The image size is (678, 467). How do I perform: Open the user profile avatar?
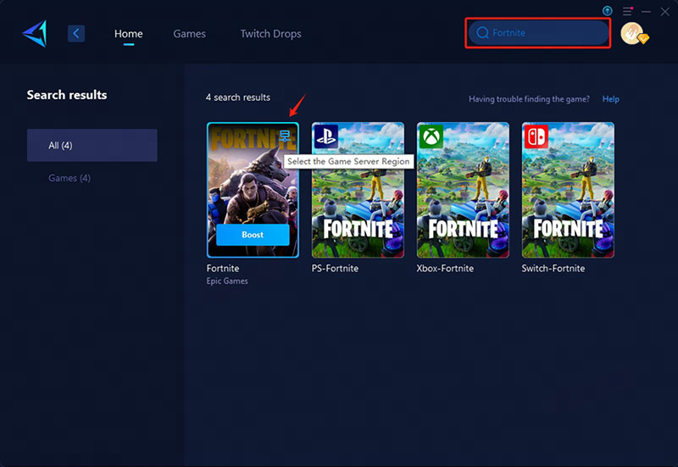631,33
